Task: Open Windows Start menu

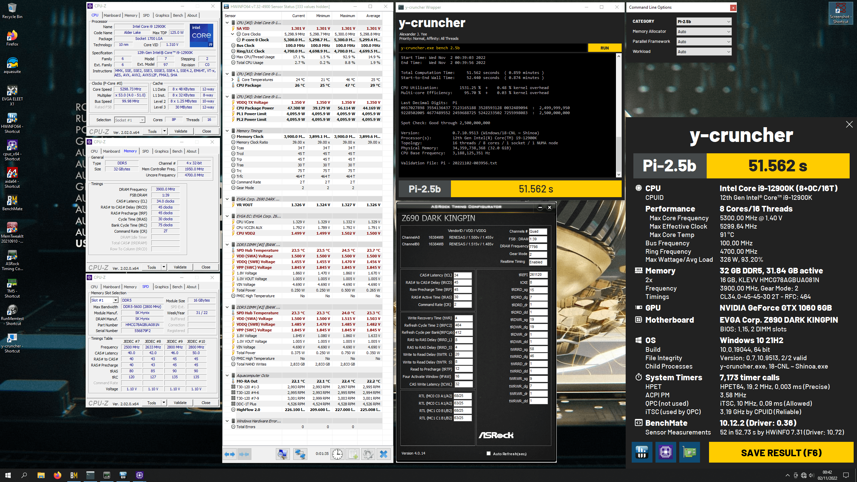Action: pyautogui.click(x=8, y=475)
